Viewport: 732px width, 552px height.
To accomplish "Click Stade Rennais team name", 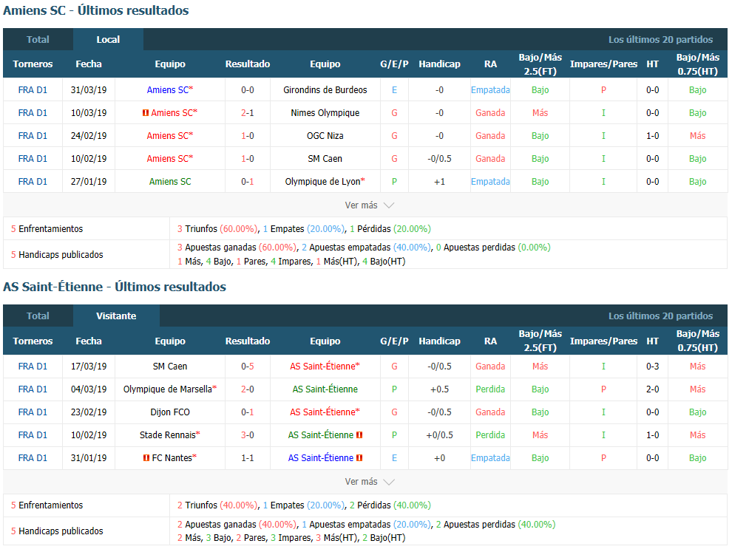I will [168, 435].
